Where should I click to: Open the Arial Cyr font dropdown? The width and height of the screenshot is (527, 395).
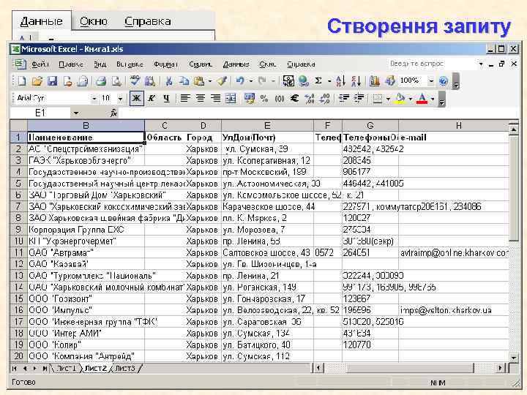[94, 99]
